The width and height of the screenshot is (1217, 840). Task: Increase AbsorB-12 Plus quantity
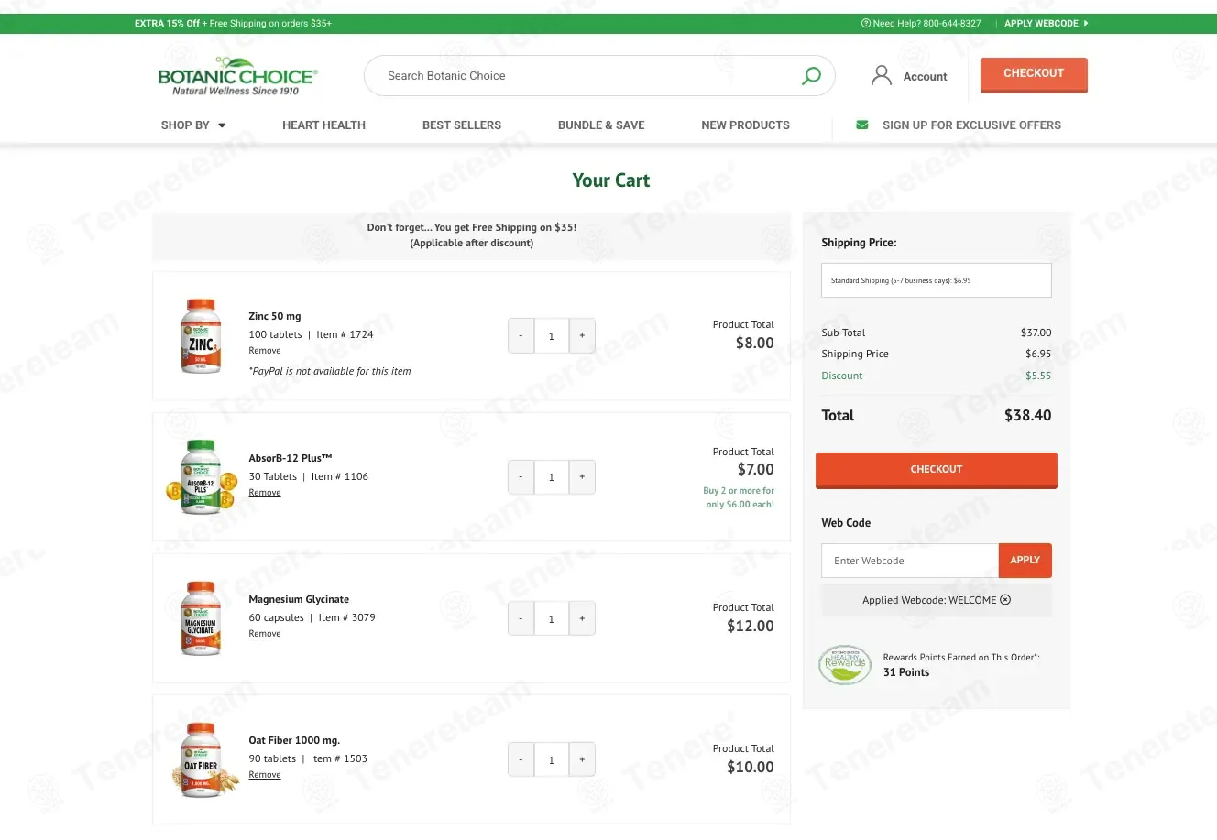coord(582,477)
